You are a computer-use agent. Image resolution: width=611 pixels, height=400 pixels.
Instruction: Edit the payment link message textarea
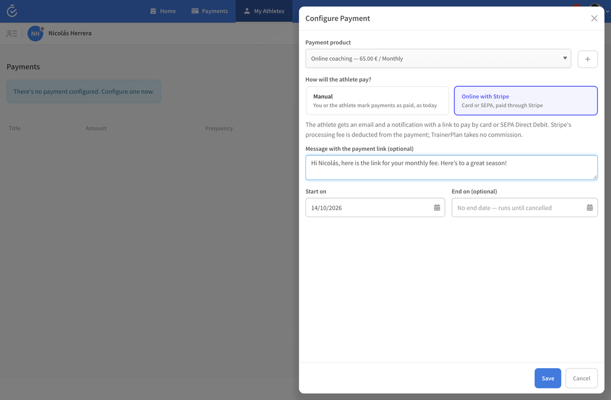[x=452, y=168]
